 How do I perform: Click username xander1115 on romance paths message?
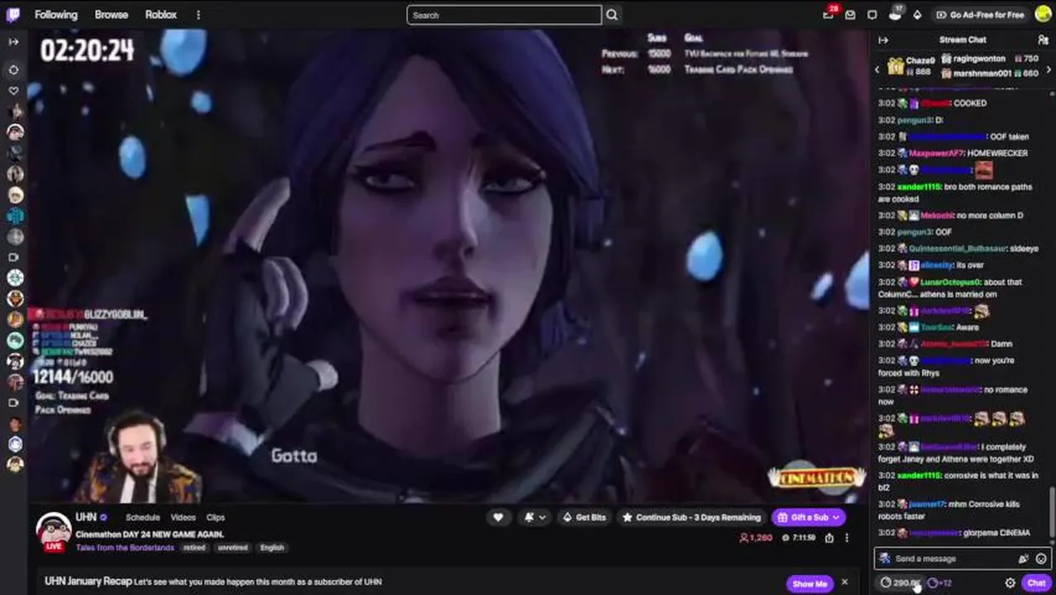point(919,187)
